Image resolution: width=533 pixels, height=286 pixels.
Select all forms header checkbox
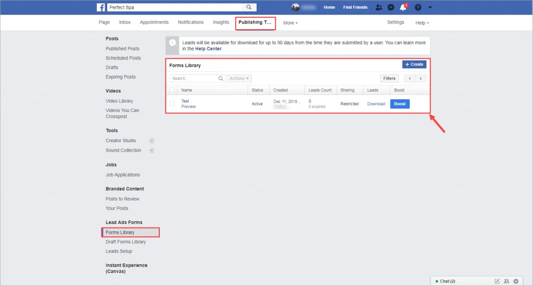172,90
